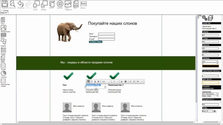Click the Email form field
Viewport: 223px width, 125px height.
click(x=107, y=39)
